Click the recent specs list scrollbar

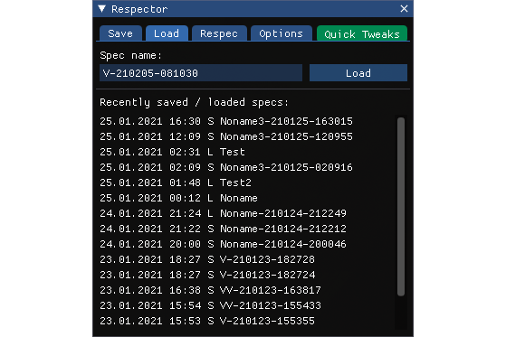(401, 206)
